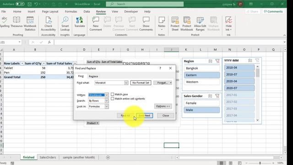Open Find and Replace help
The image size is (293, 165).
pyautogui.click(x=160, y=68)
